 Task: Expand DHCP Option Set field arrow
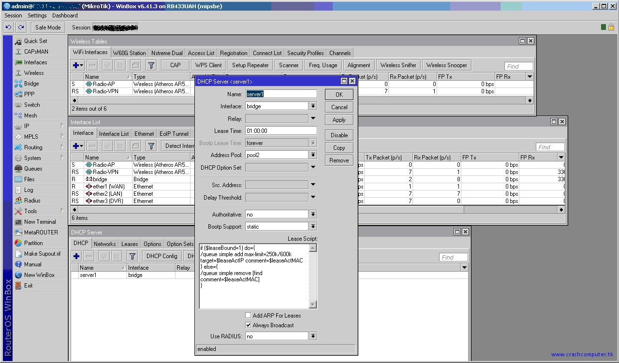313,167
